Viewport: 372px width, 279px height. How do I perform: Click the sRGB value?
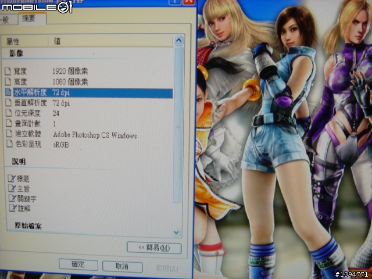click(x=61, y=145)
